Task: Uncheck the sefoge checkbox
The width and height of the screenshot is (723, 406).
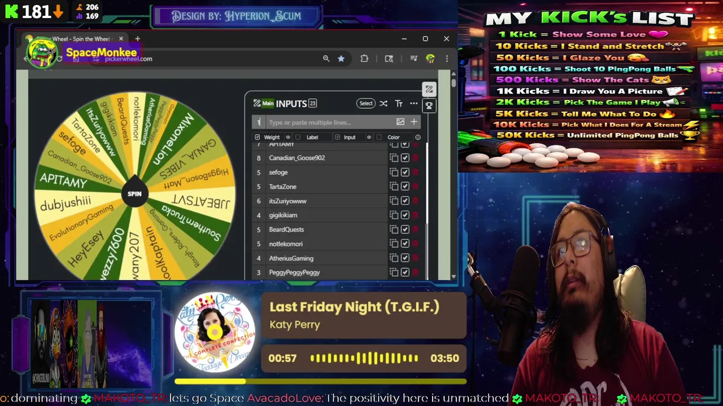Action: pyautogui.click(x=405, y=173)
